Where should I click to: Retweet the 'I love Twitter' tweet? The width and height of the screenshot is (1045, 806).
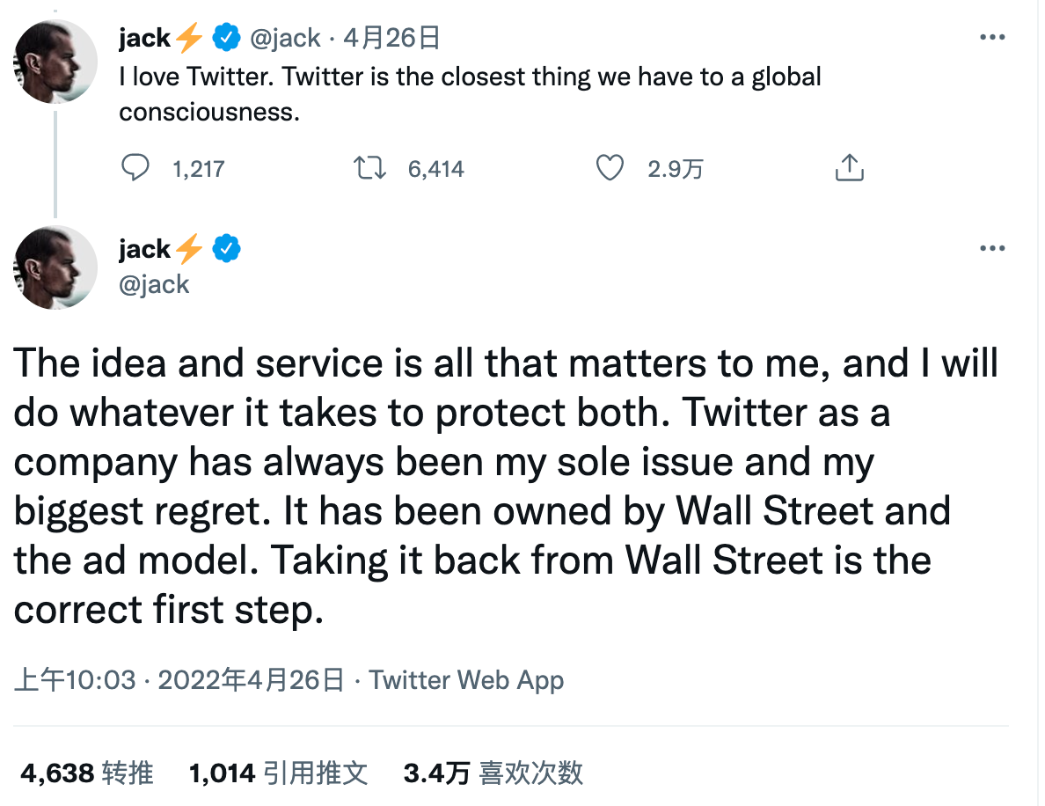(369, 167)
